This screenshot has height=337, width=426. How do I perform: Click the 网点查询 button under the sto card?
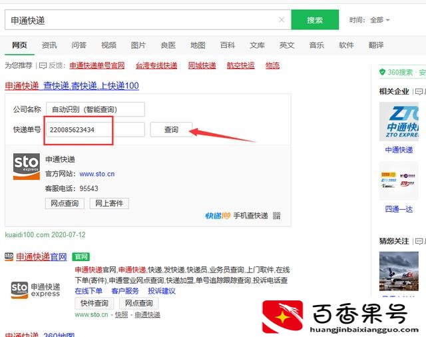coord(65,203)
